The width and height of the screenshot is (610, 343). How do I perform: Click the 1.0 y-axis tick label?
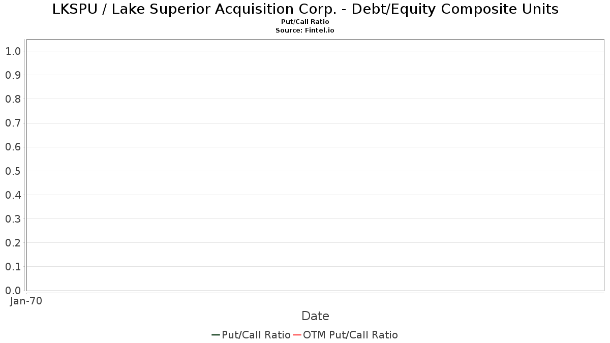click(13, 51)
